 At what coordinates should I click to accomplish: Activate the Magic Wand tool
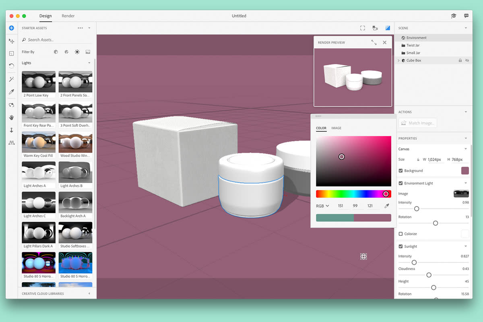click(x=11, y=79)
